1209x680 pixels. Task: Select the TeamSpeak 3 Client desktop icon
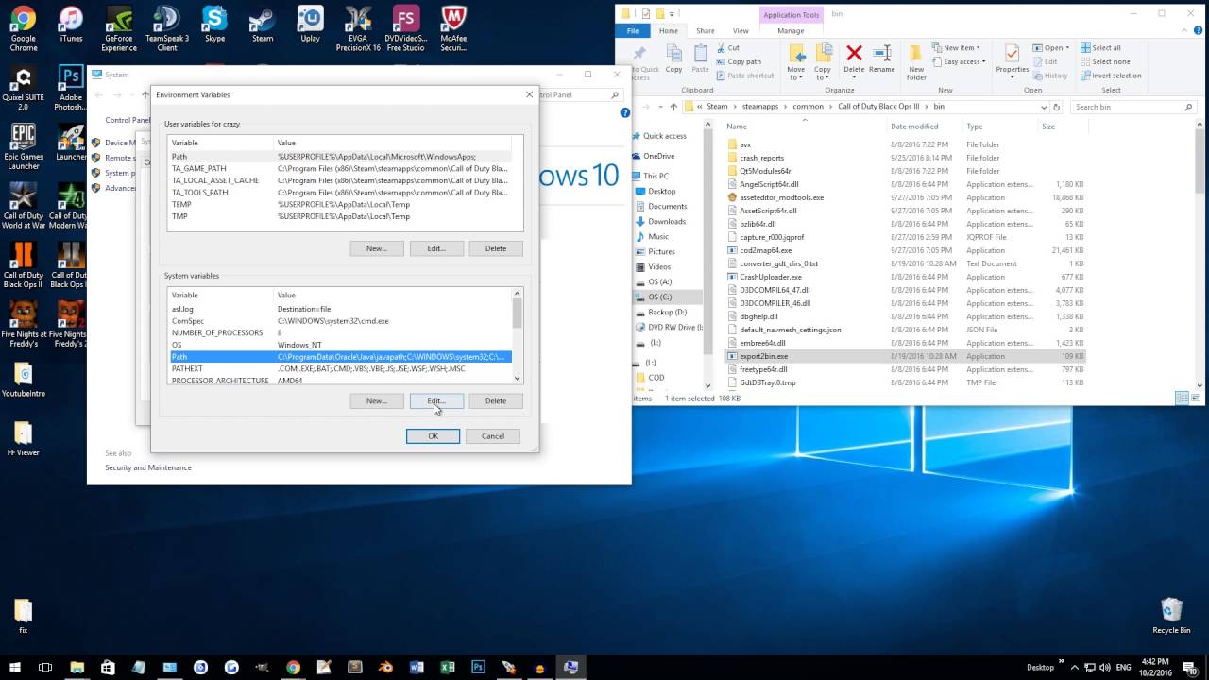tap(167, 28)
